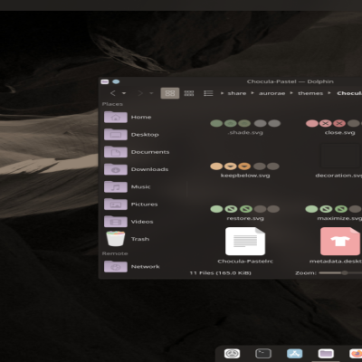Select the restore.svg file

pyautogui.click(x=245, y=213)
